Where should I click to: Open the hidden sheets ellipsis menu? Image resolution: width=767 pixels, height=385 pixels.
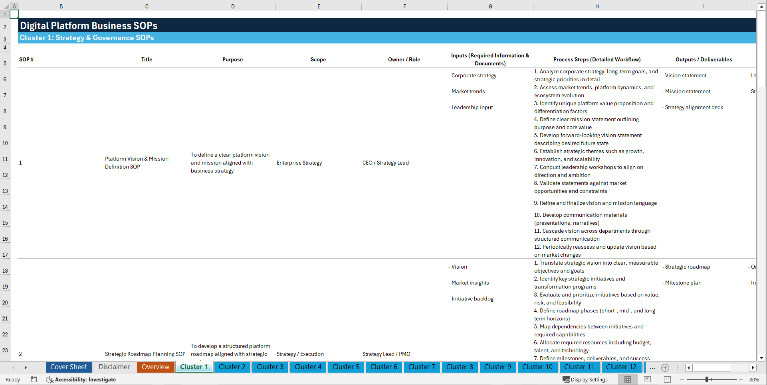tap(652, 368)
